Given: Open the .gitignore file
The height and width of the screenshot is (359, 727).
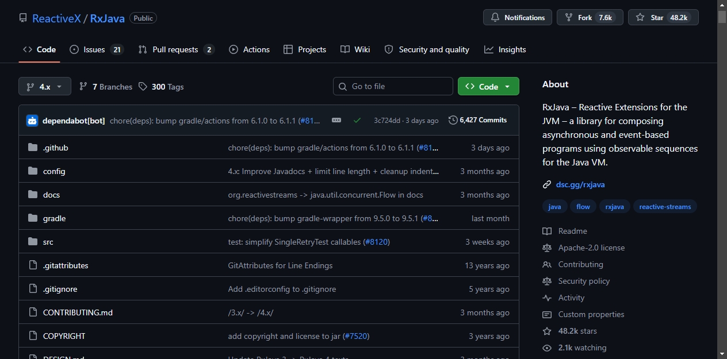Looking at the screenshot, I should pos(60,289).
